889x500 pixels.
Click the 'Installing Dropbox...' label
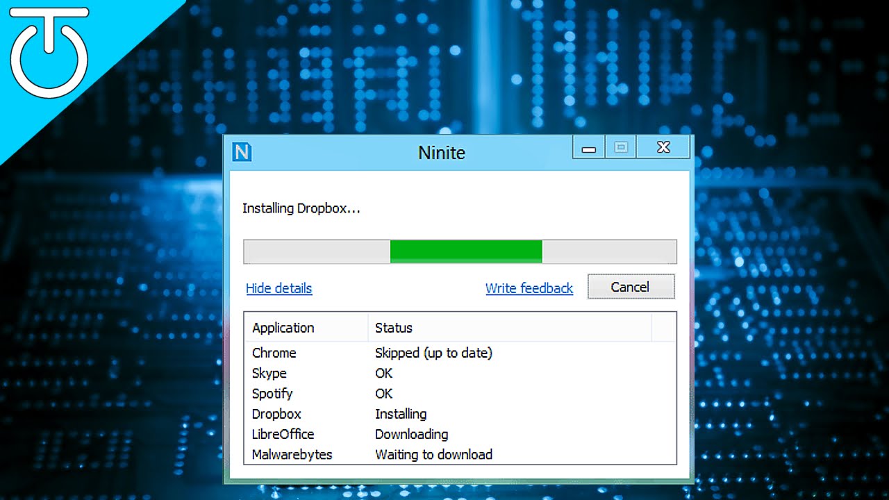tap(301, 208)
